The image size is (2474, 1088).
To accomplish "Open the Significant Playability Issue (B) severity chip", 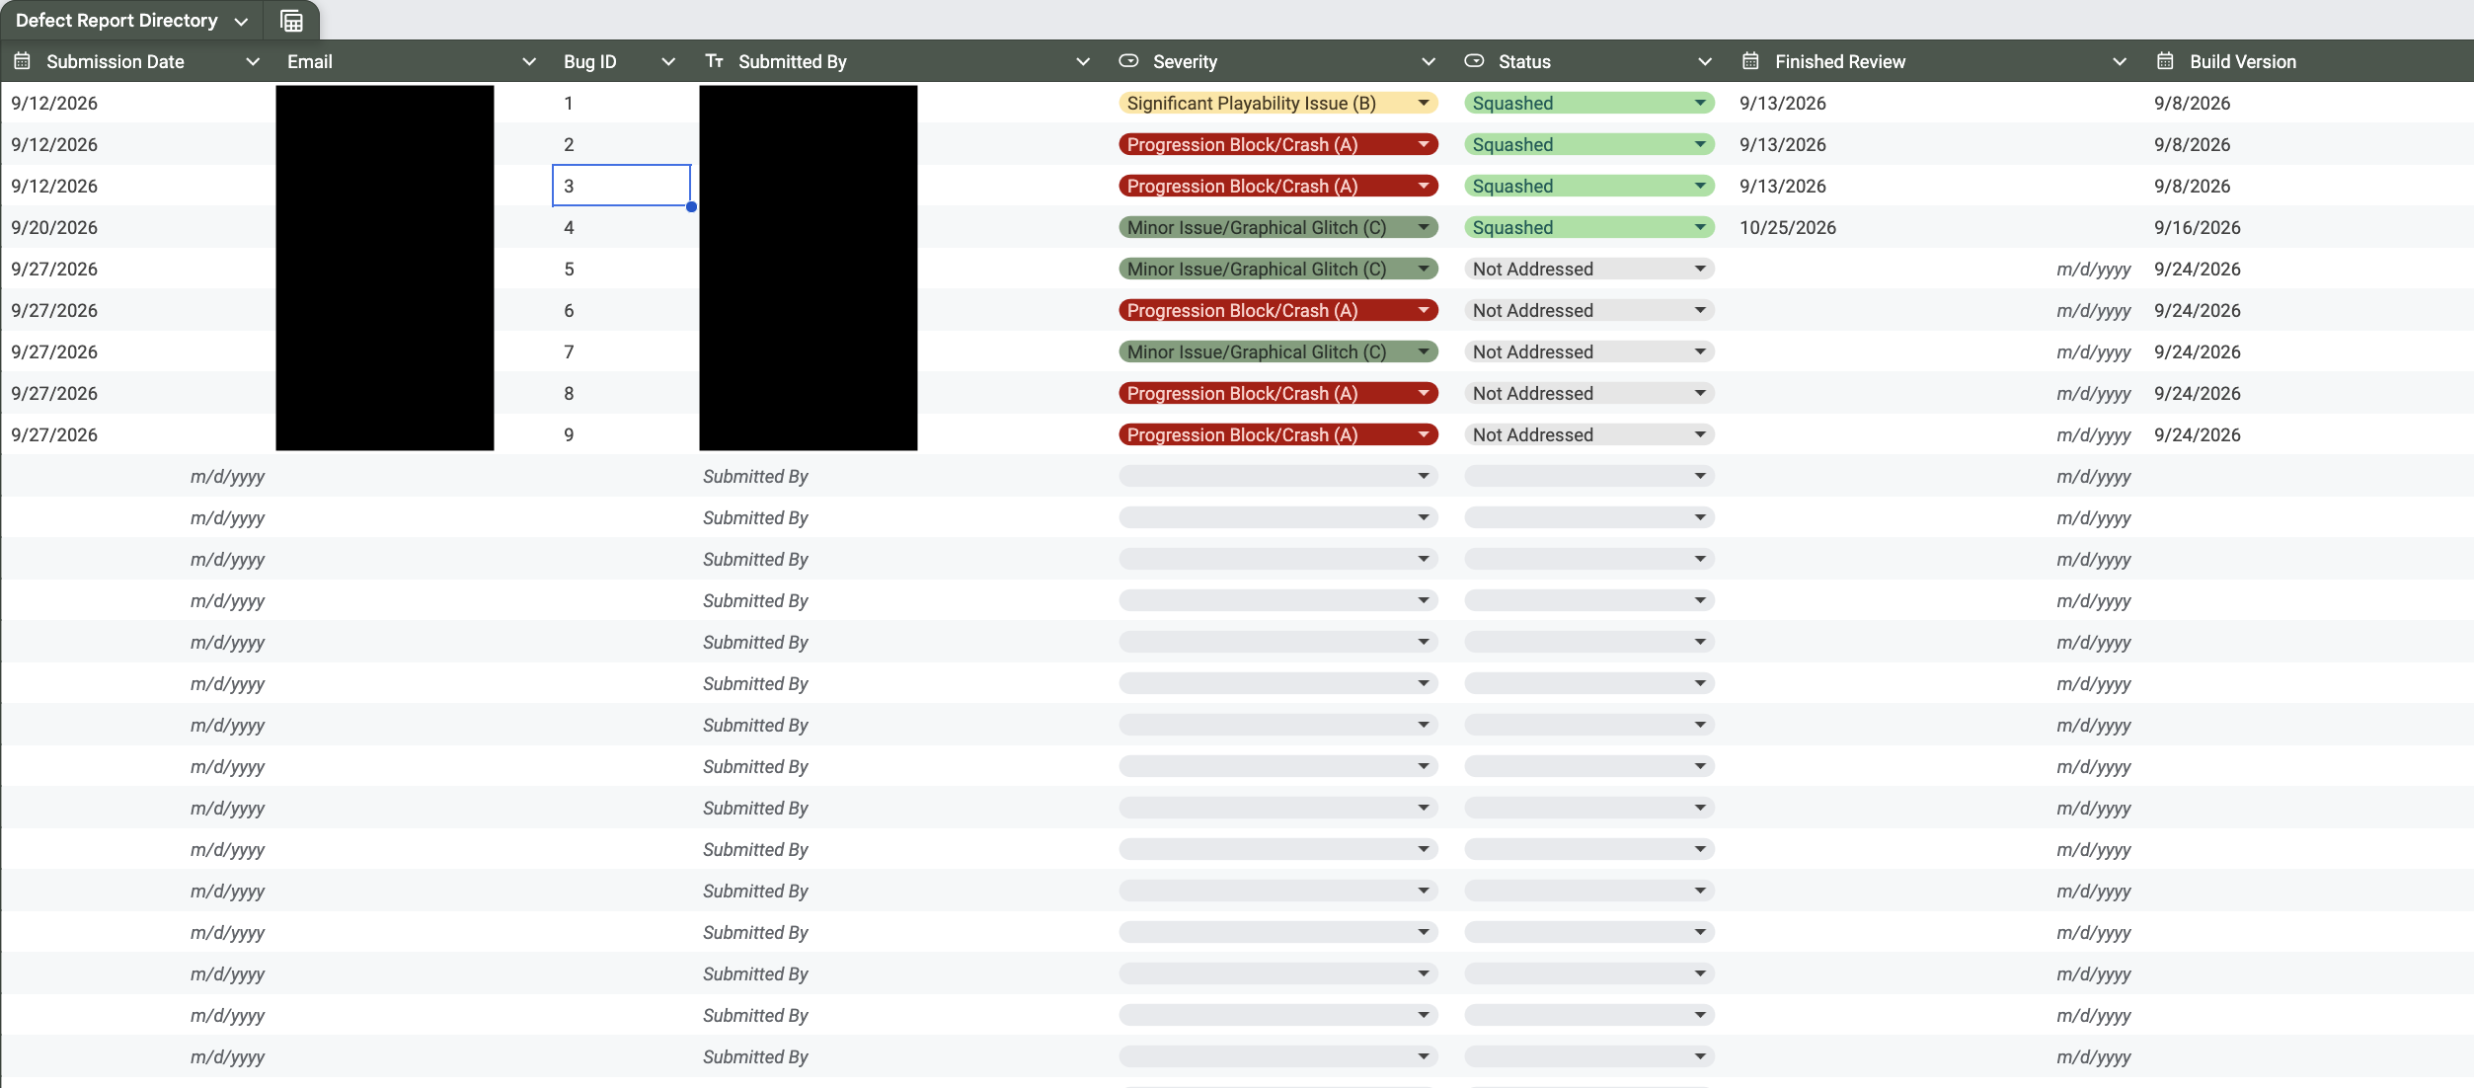I will (x=1277, y=103).
